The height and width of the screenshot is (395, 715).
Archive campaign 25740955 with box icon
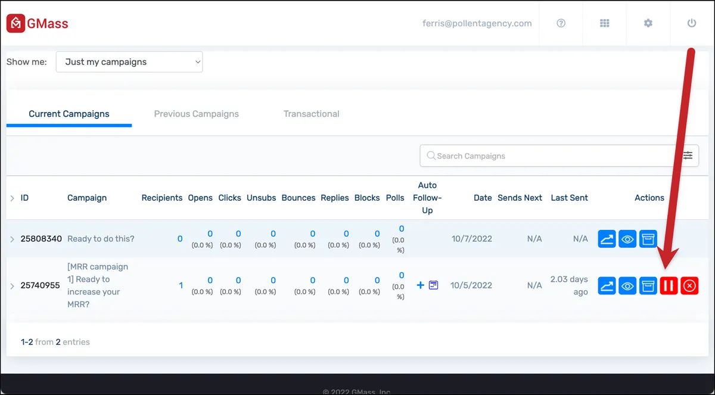[648, 286]
